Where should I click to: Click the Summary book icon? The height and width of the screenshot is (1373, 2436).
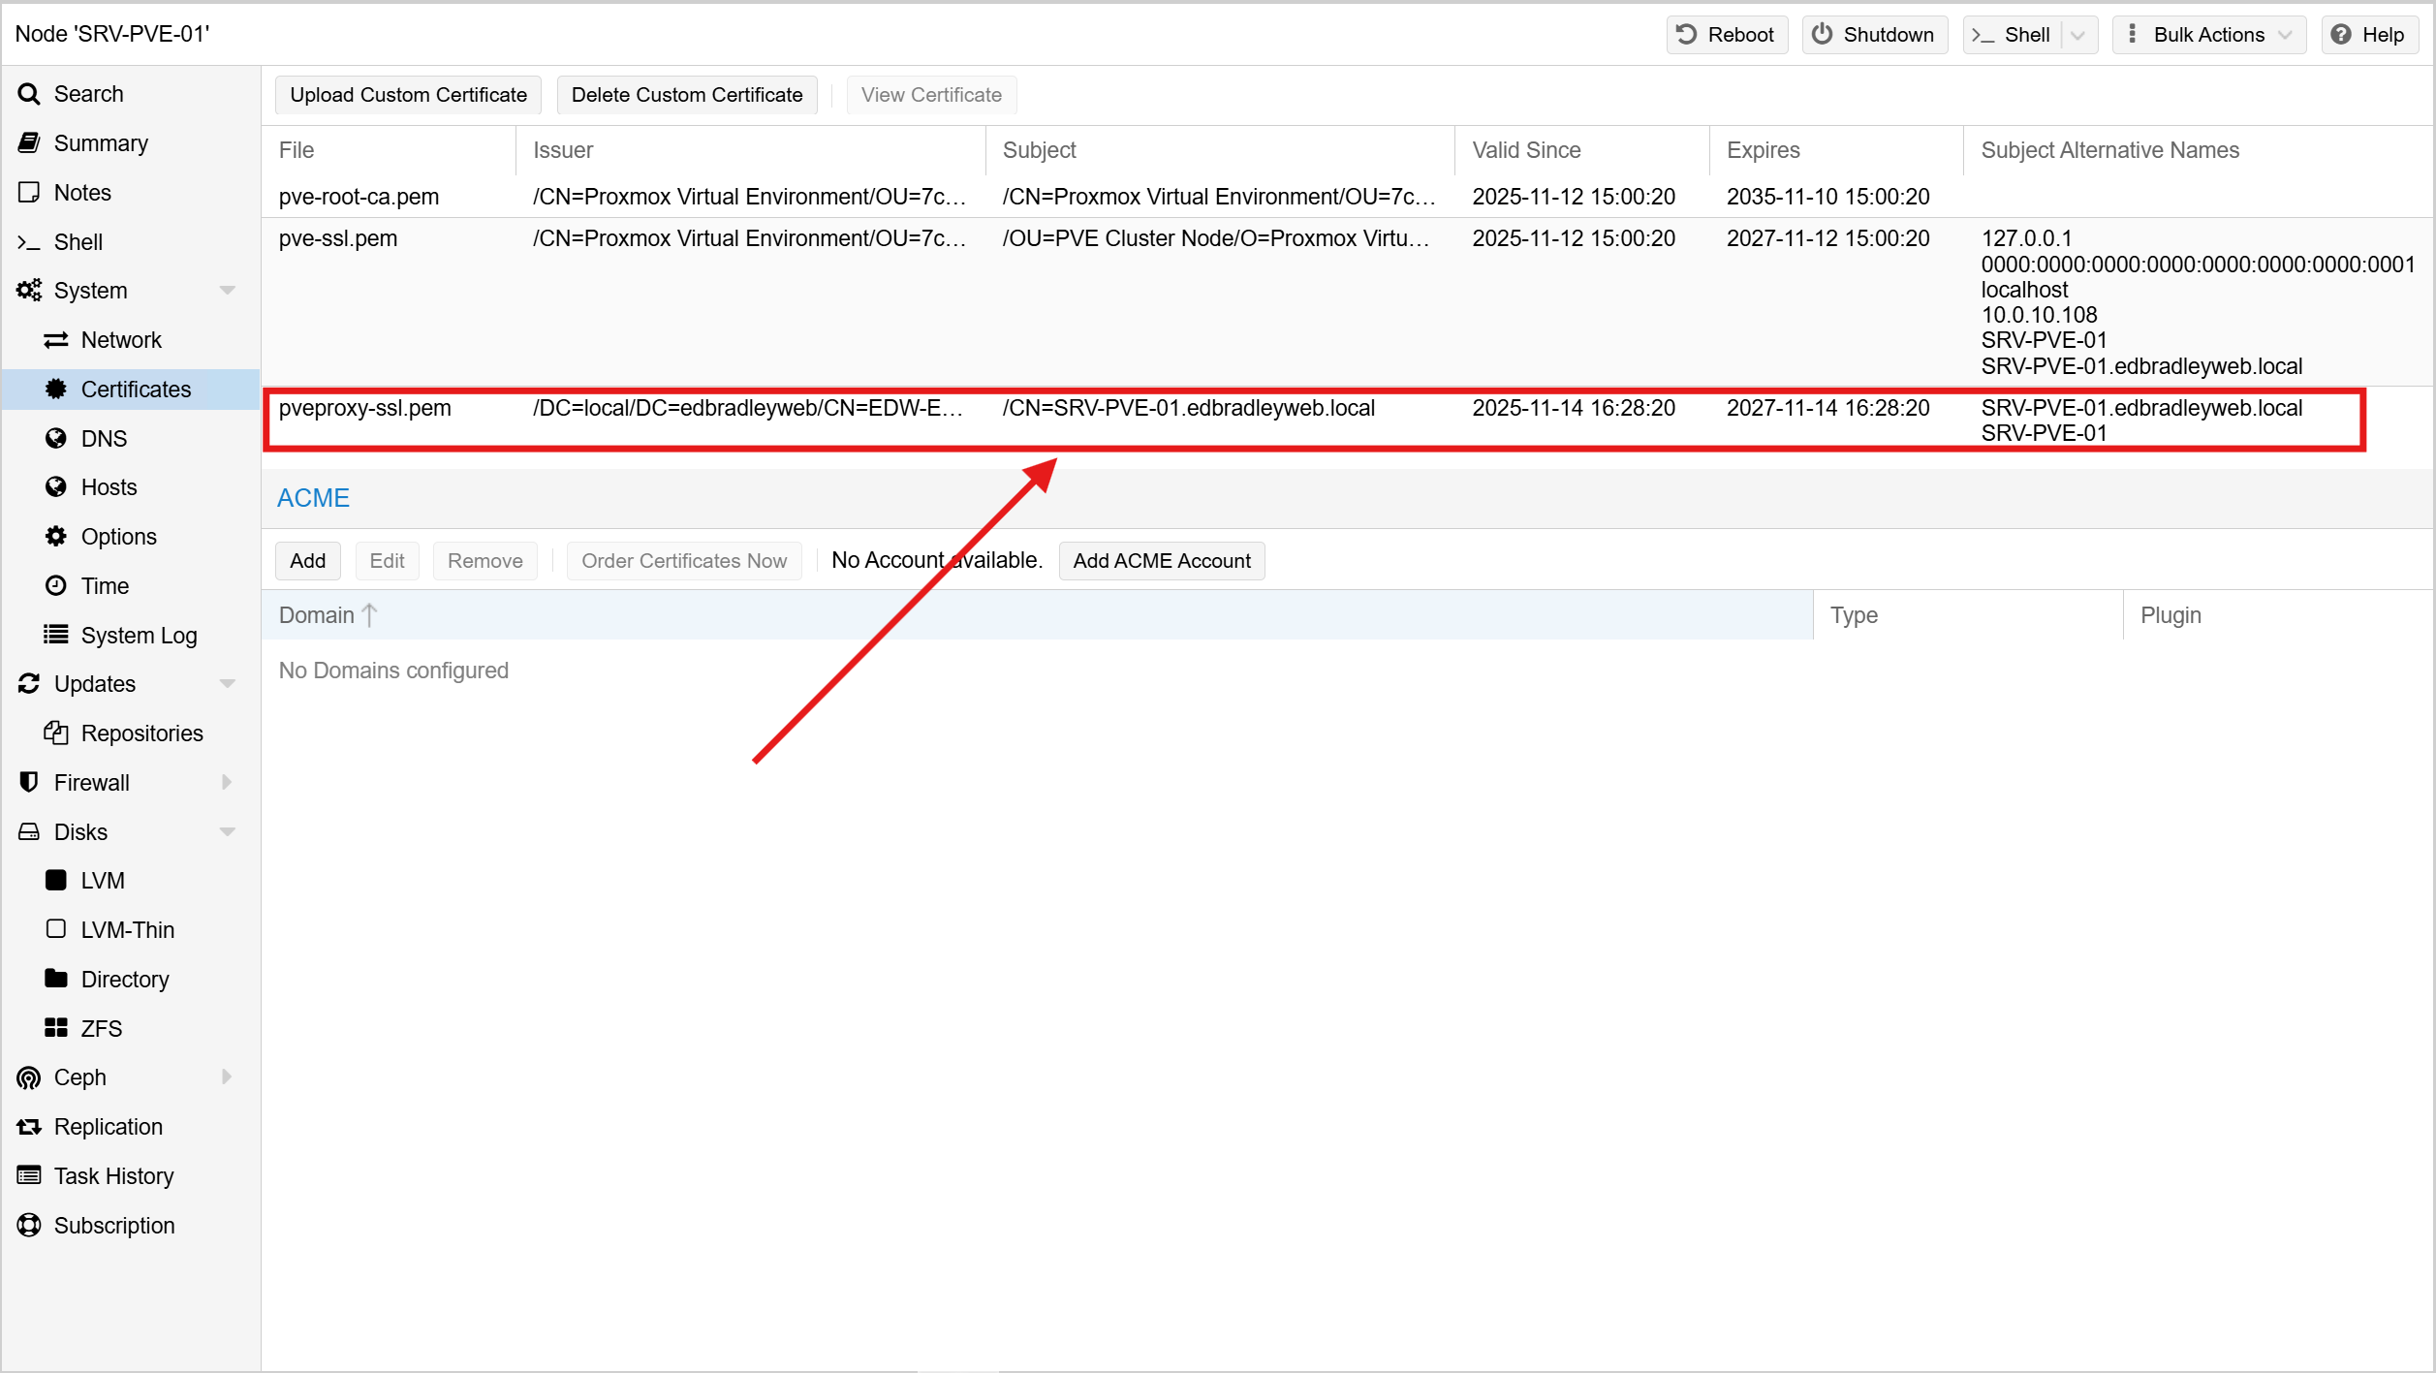(x=29, y=143)
